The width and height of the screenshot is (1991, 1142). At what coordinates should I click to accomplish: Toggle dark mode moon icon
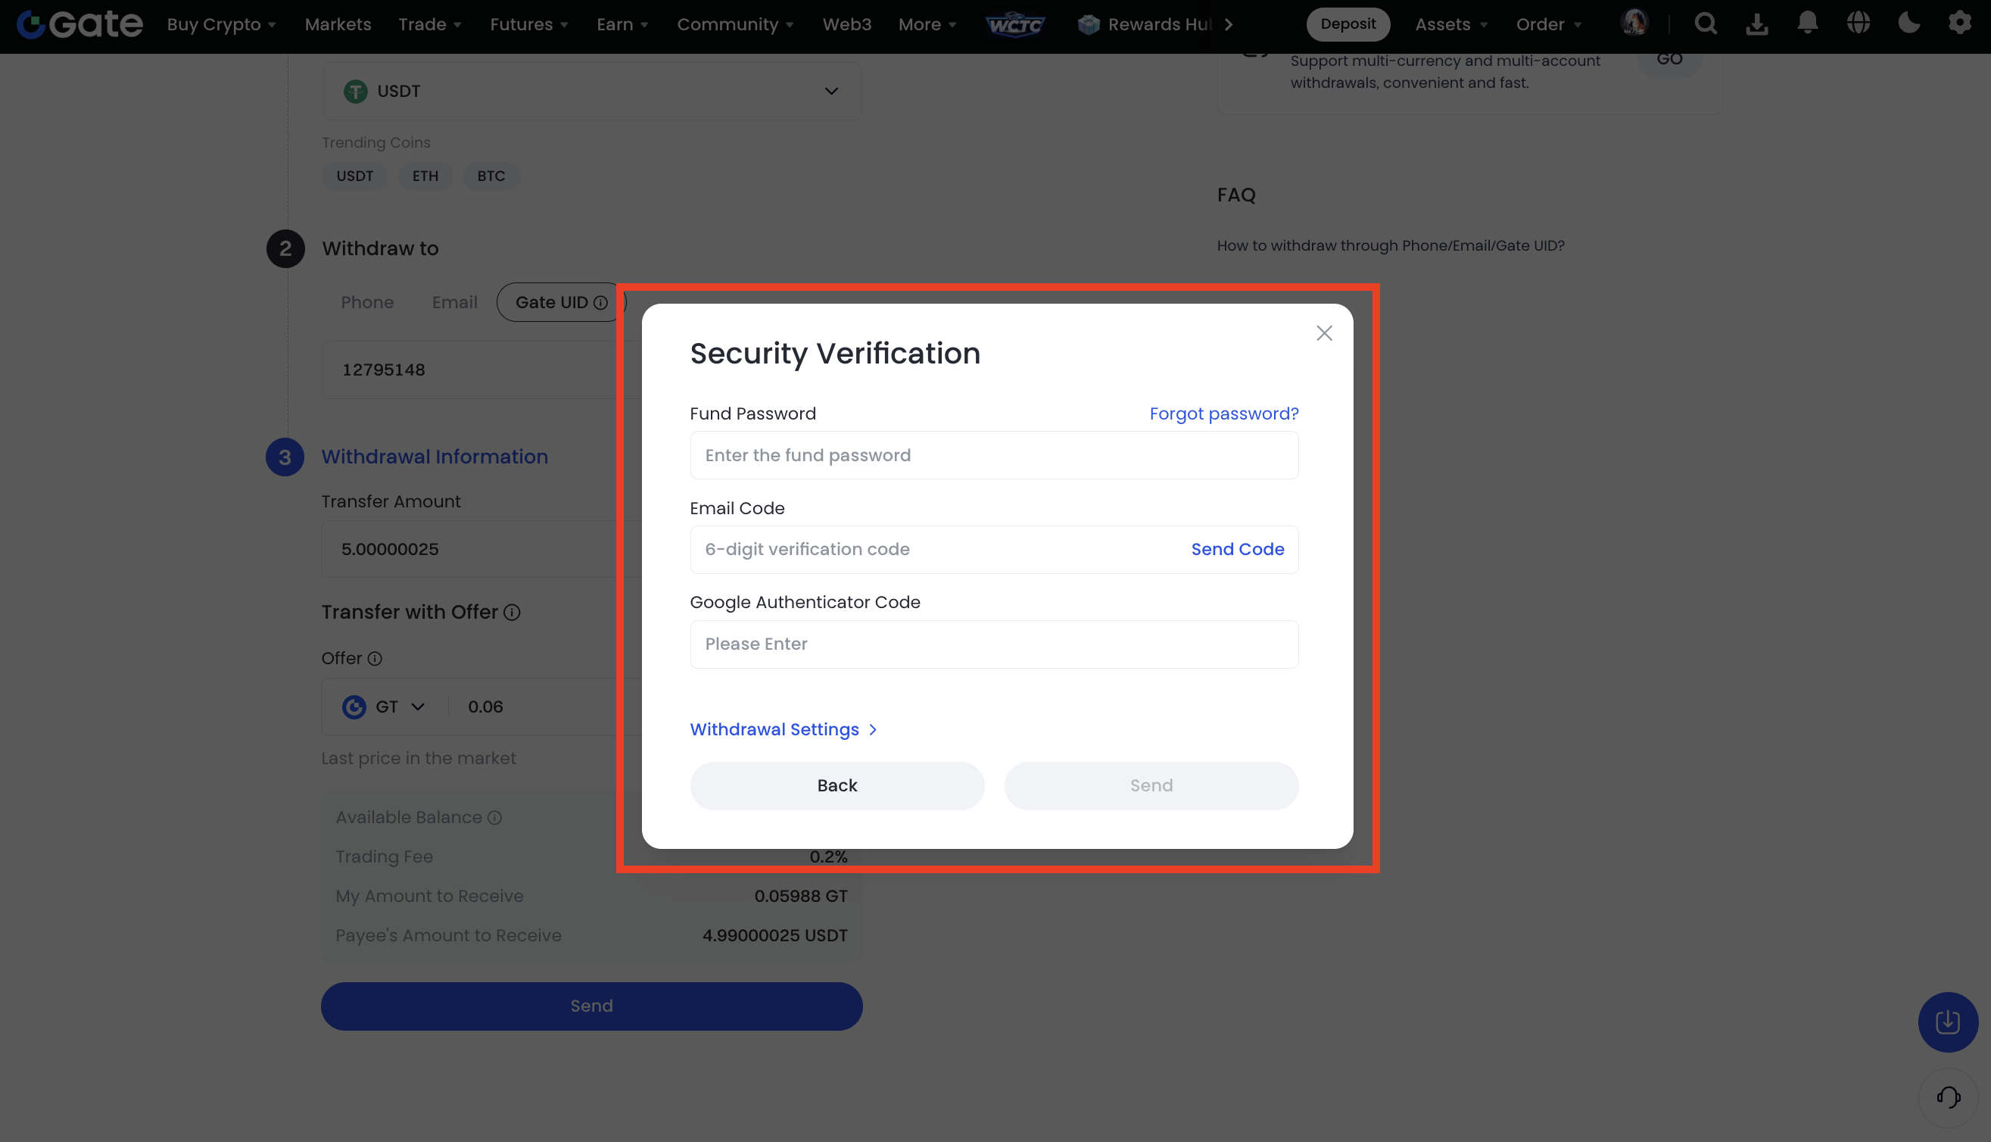pyautogui.click(x=1908, y=23)
